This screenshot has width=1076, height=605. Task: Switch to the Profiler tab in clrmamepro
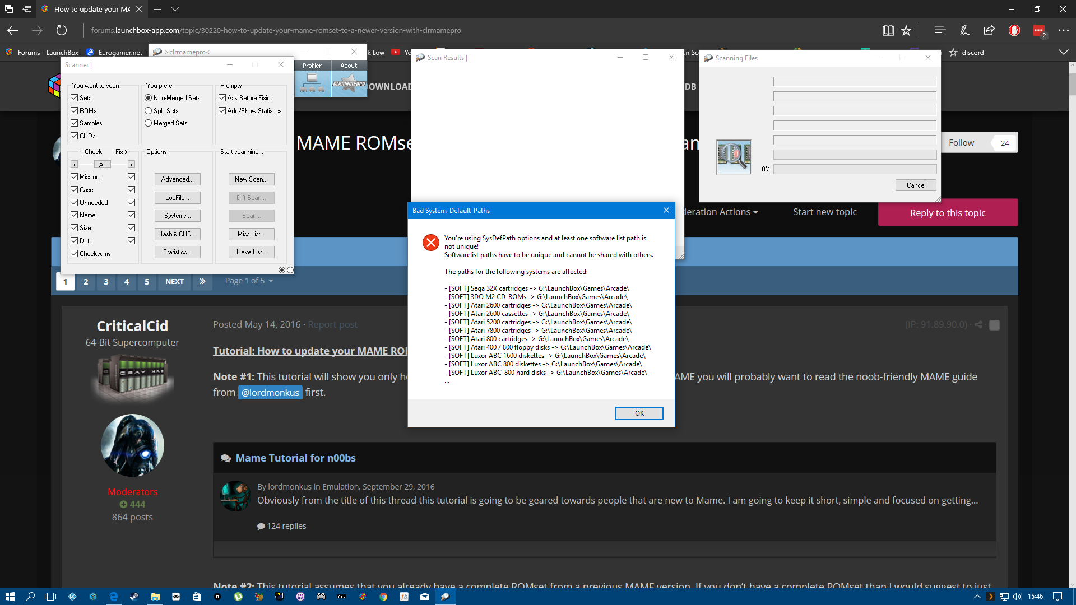pyautogui.click(x=312, y=65)
